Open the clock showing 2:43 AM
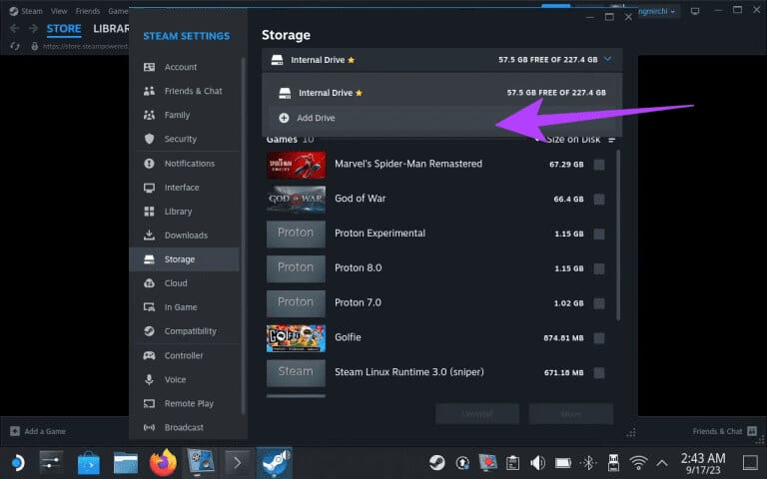This screenshot has height=479, width=767. pyautogui.click(x=703, y=463)
